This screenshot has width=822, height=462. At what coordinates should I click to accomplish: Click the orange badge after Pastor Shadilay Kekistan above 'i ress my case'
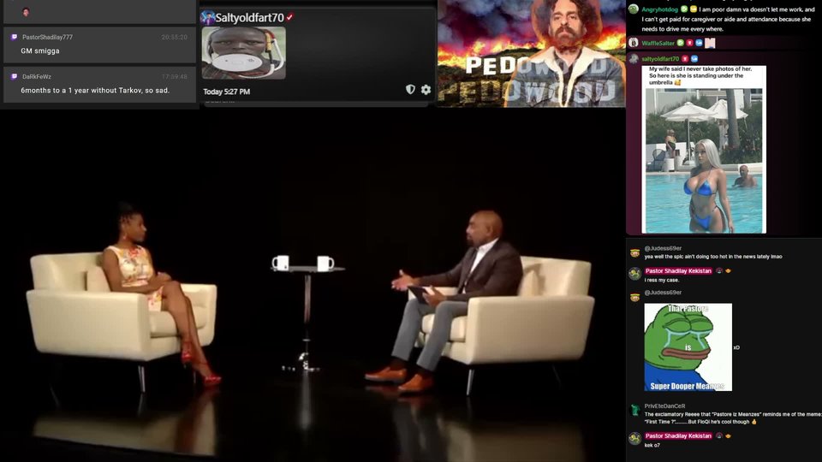click(x=728, y=271)
